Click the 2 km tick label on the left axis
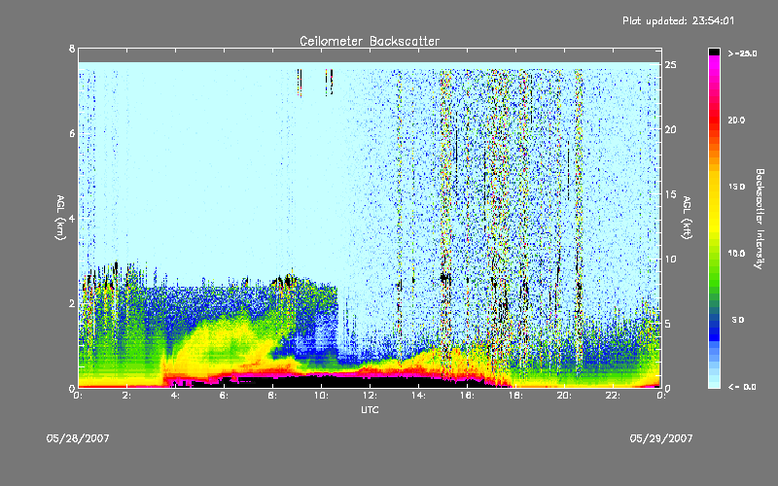778x486 pixels. [72, 303]
